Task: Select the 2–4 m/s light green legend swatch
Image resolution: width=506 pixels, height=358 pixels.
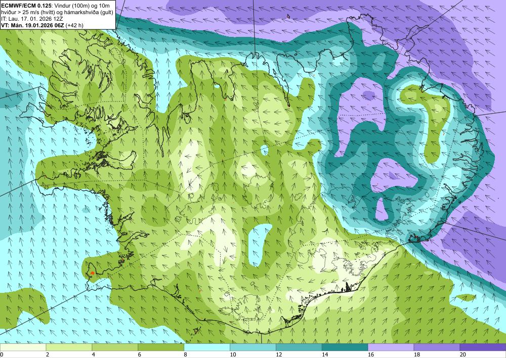Action: pos(69,347)
